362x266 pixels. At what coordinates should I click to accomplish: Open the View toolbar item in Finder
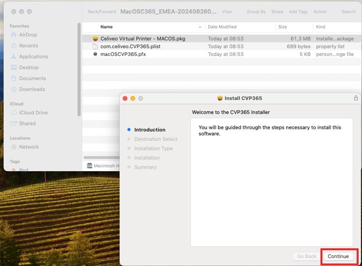pos(227,12)
